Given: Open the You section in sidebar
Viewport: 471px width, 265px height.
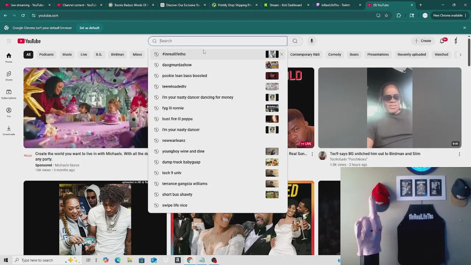Looking at the screenshot, I should (9, 112).
